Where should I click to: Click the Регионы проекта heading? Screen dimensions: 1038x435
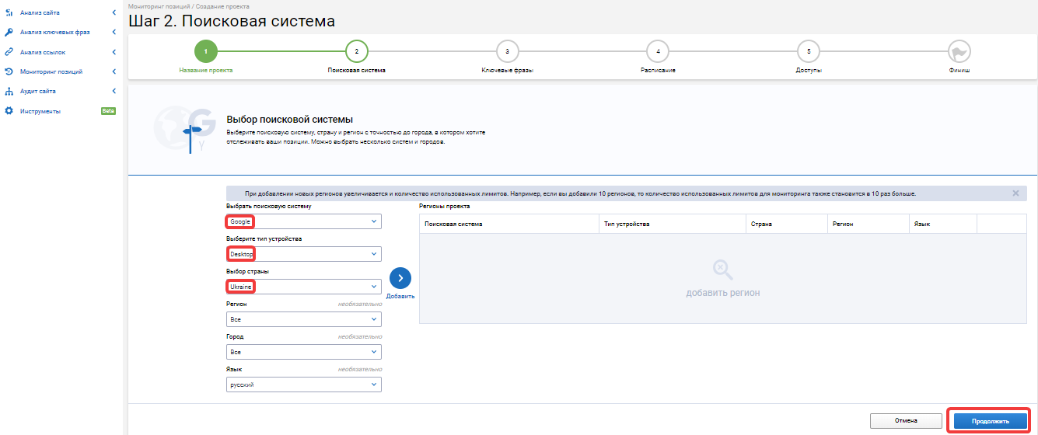tap(445, 207)
